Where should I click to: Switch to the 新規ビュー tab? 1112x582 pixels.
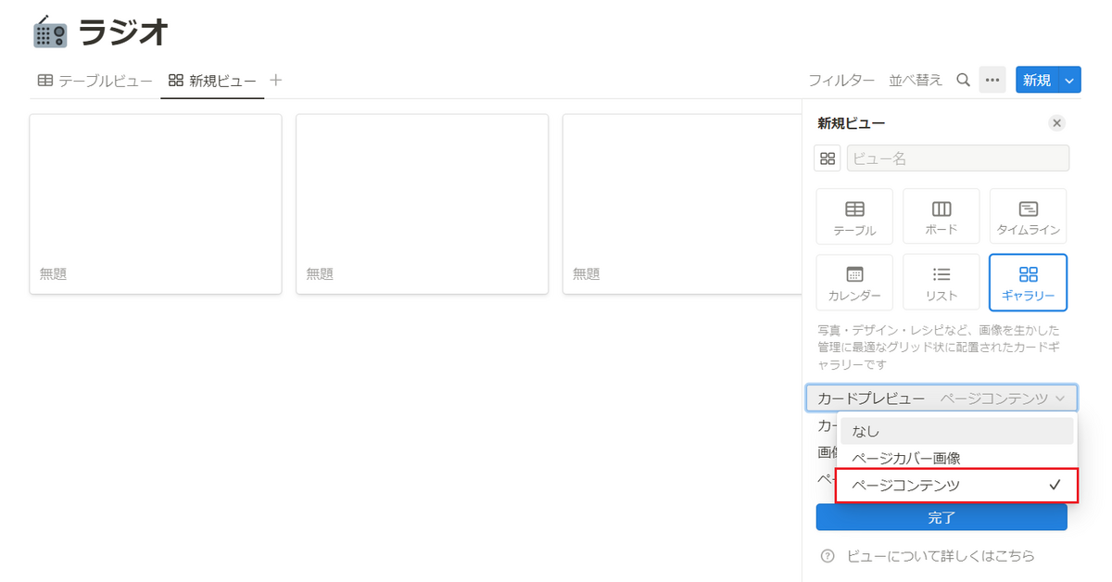point(212,81)
